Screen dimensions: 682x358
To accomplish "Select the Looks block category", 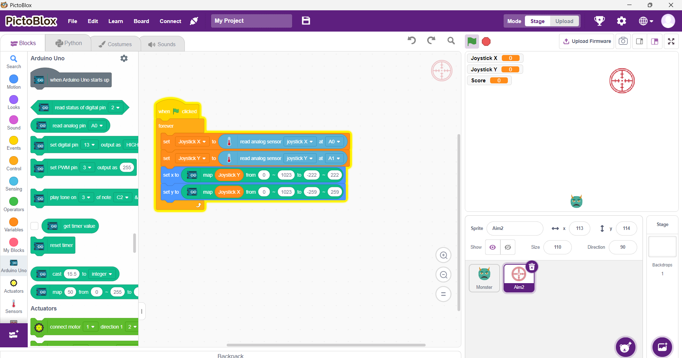I will click(x=14, y=102).
